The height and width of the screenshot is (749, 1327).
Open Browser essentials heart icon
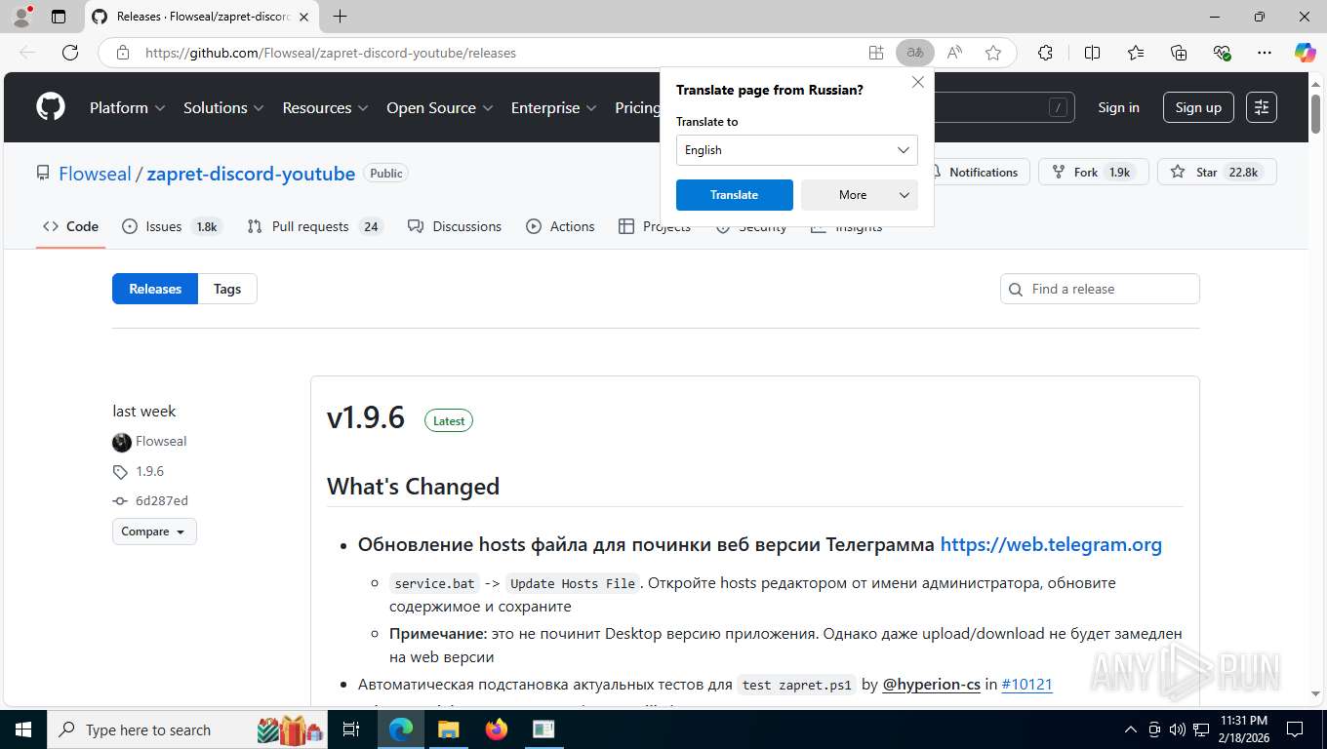(1222, 53)
